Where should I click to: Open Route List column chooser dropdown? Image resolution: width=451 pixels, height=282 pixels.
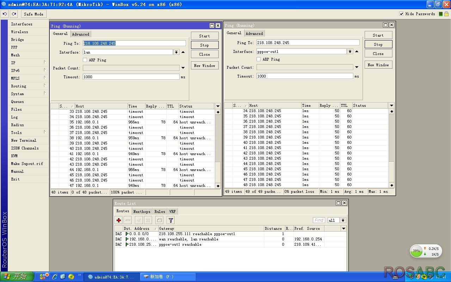(344, 228)
